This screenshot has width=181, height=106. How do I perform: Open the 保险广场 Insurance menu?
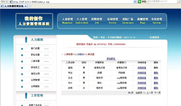pos(128,20)
